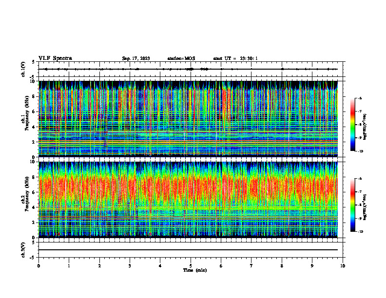
Task: Click time axis tick label "6"
Action: click(x=221, y=266)
